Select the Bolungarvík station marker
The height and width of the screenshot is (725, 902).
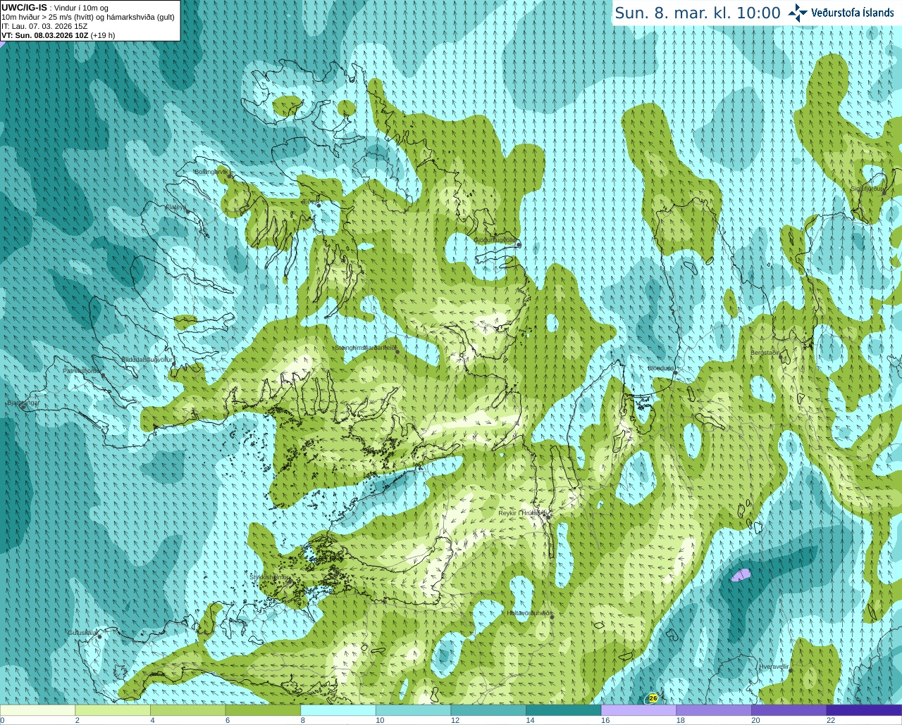[229, 176]
